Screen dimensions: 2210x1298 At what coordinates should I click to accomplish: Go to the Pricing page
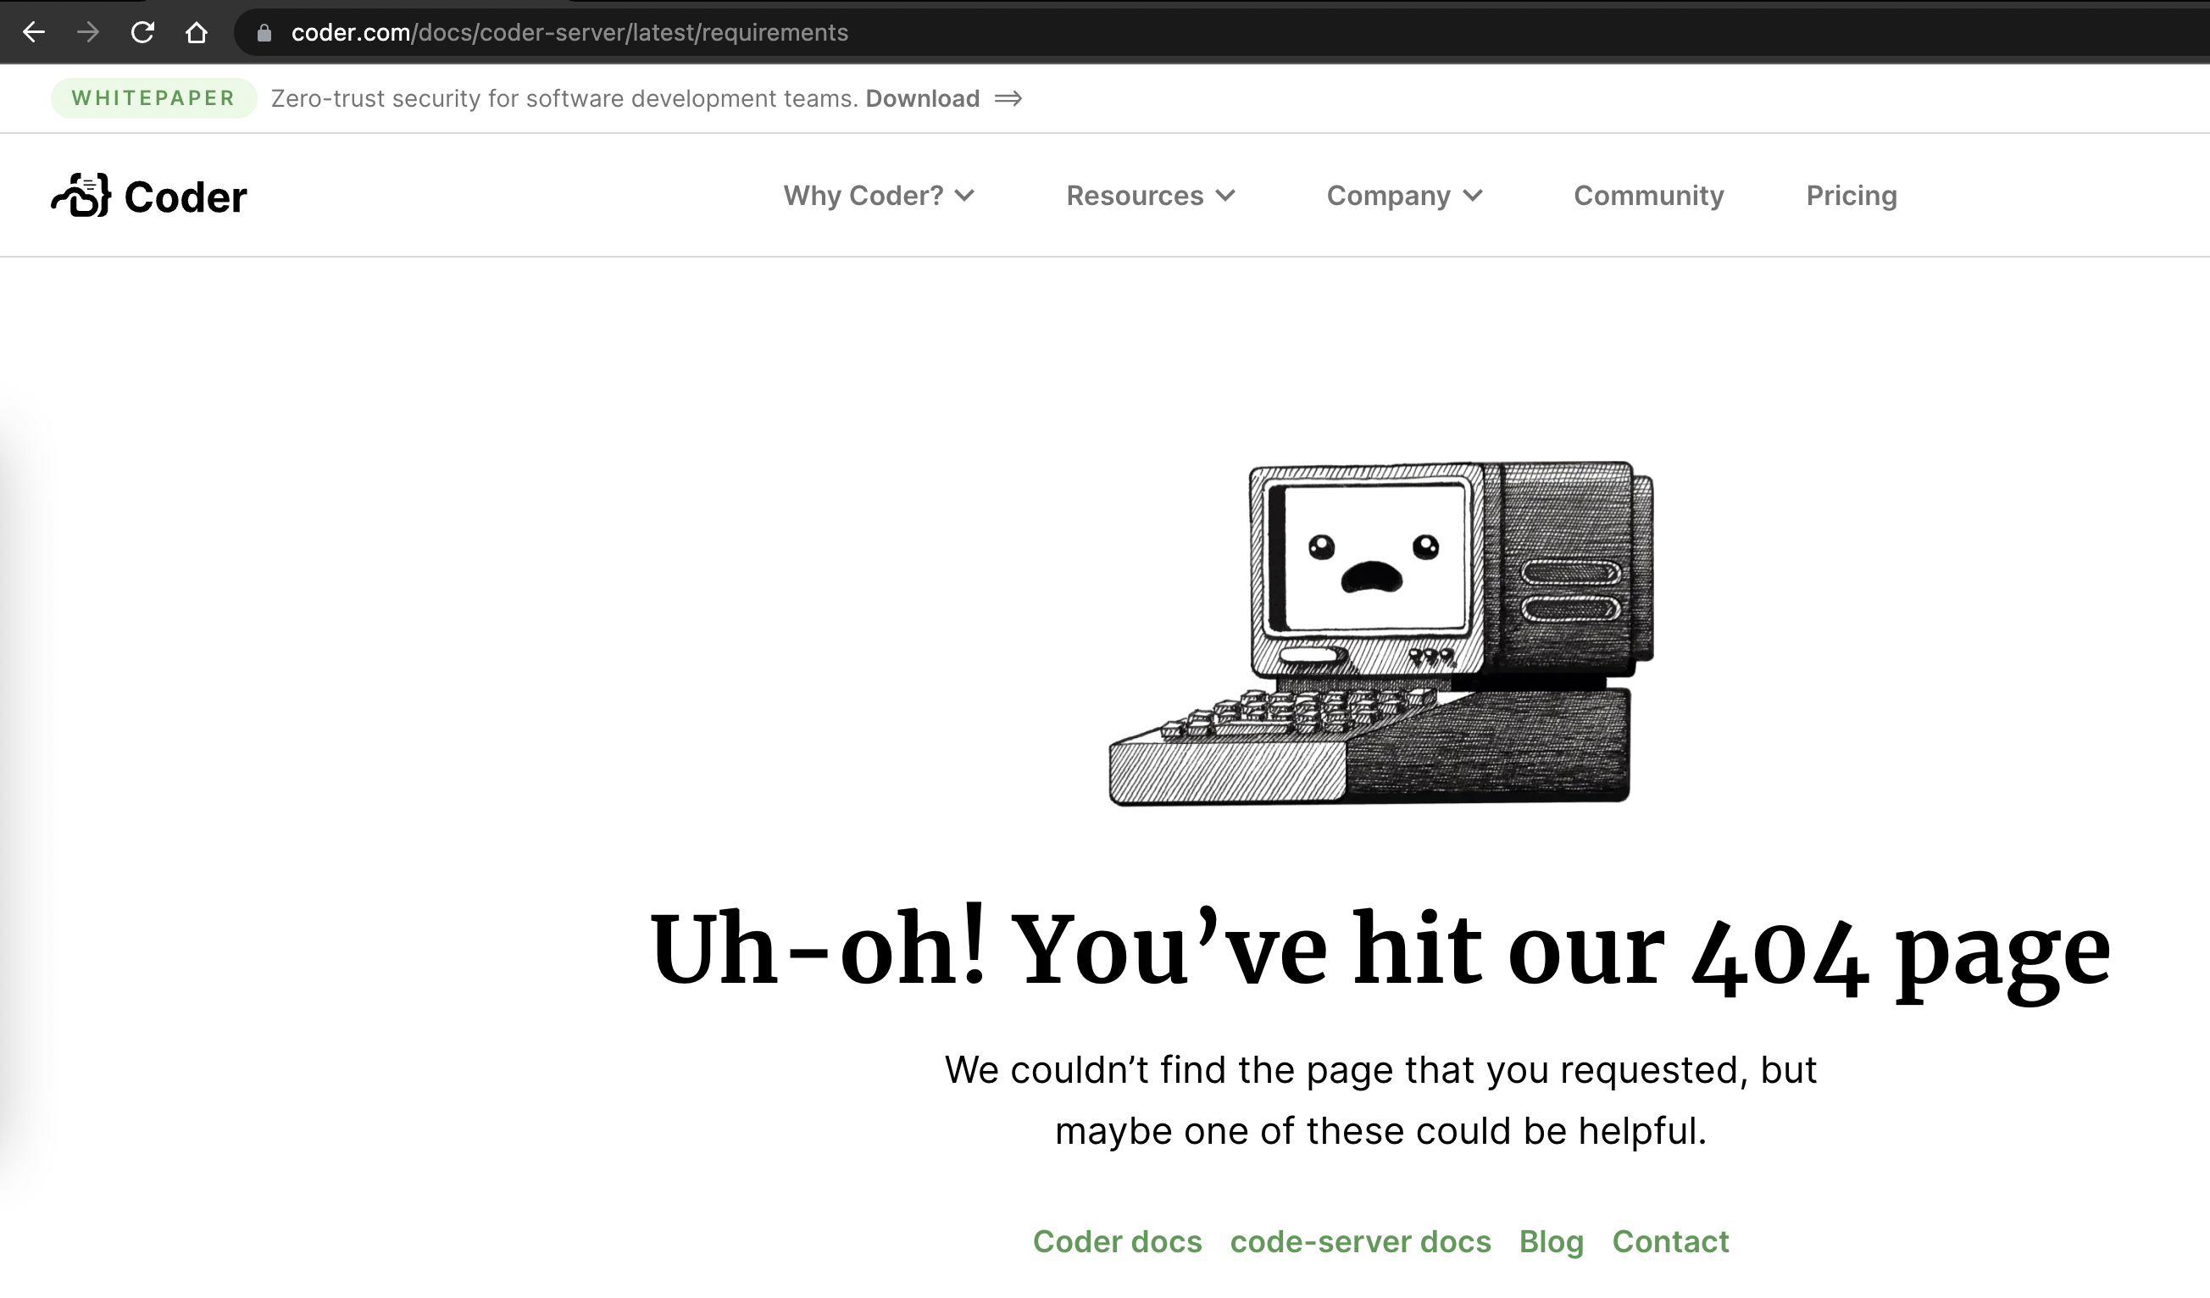(x=1851, y=195)
